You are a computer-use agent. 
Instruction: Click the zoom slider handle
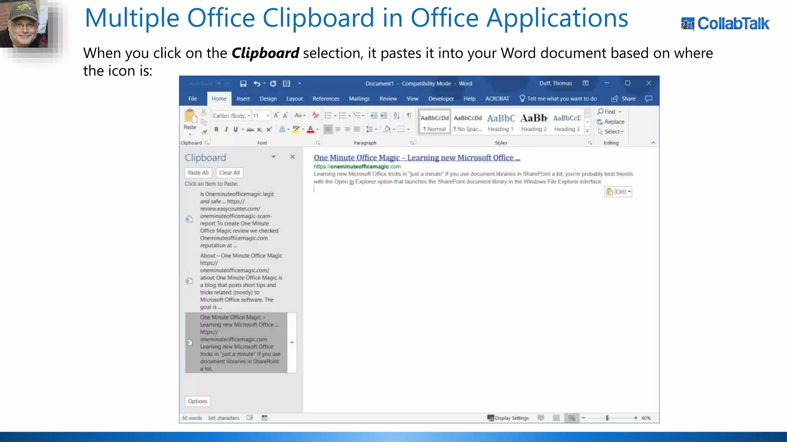coord(607,418)
